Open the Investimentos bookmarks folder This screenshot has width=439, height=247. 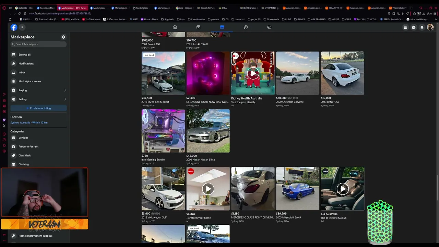196,19
